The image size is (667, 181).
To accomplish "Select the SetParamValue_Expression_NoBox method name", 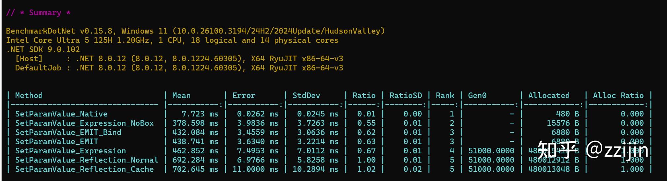I will point(85,123).
